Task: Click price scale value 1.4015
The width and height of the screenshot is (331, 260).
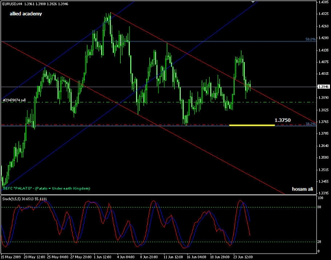Action: point(324,74)
